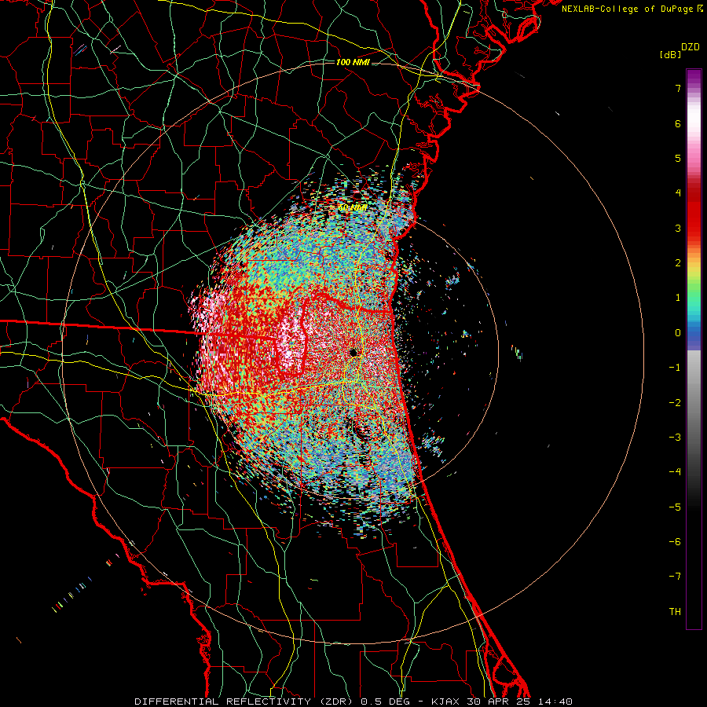707x707 pixels.
Task: Click the '0' value on color scale
Action: tap(678, 333)
